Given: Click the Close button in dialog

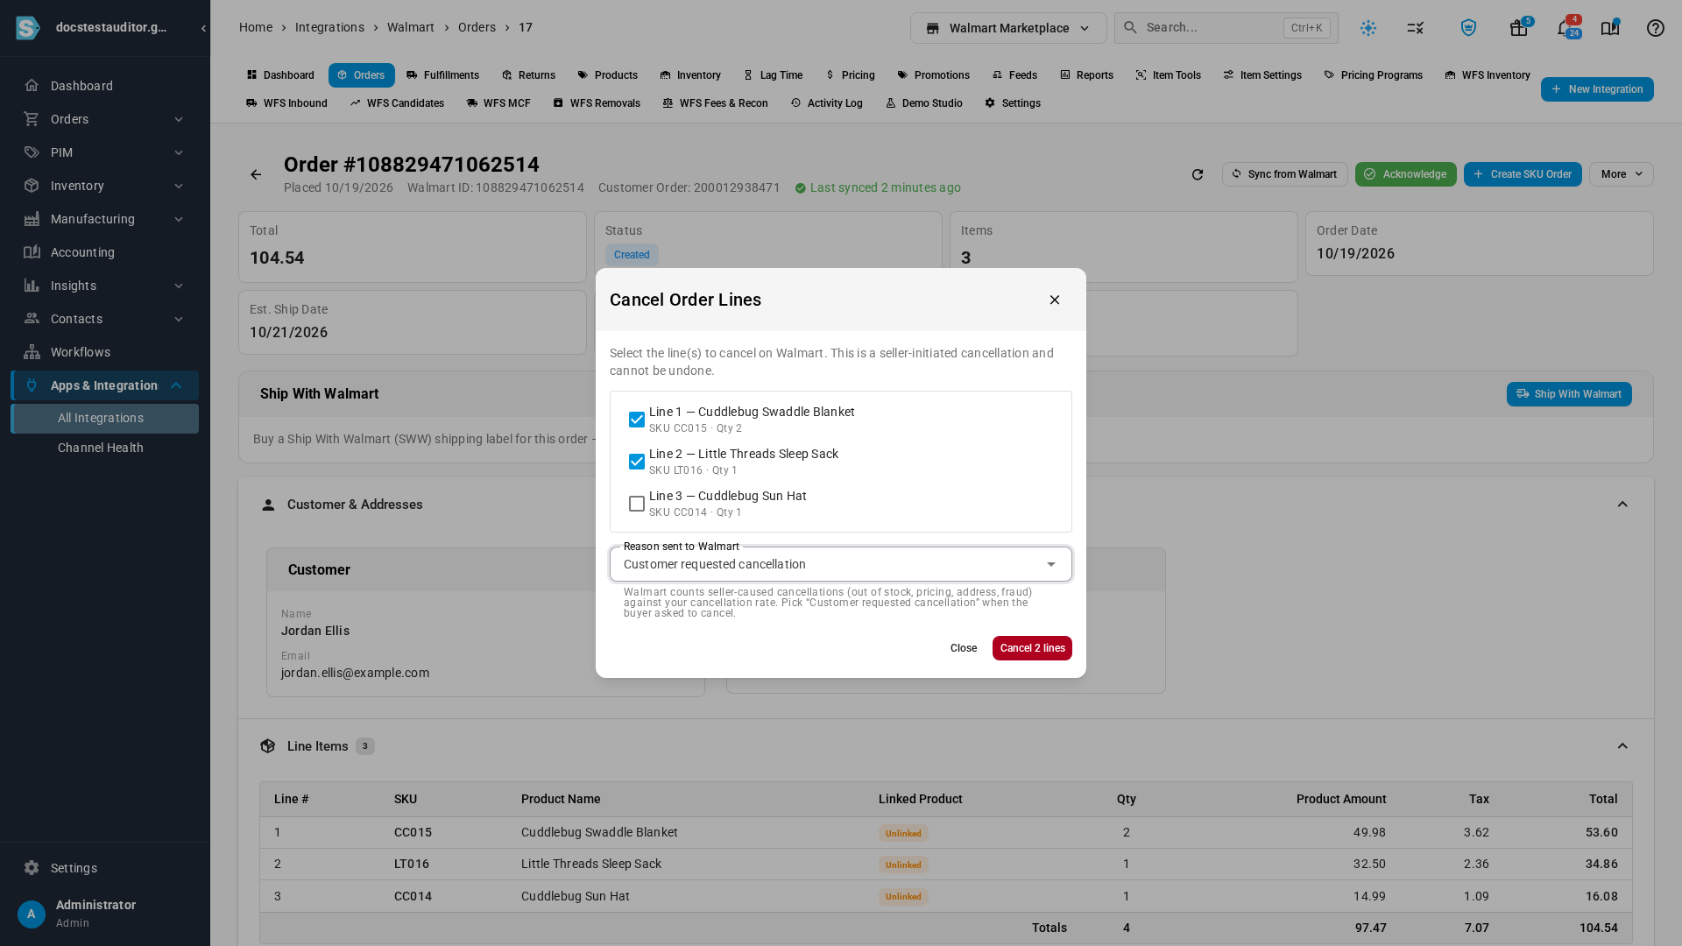Looking at the screenshot, I should [964, 648].
